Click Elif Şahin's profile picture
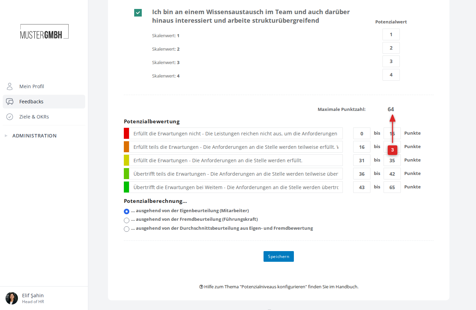This screenshot has width=476, height=310. pos(12,298)
